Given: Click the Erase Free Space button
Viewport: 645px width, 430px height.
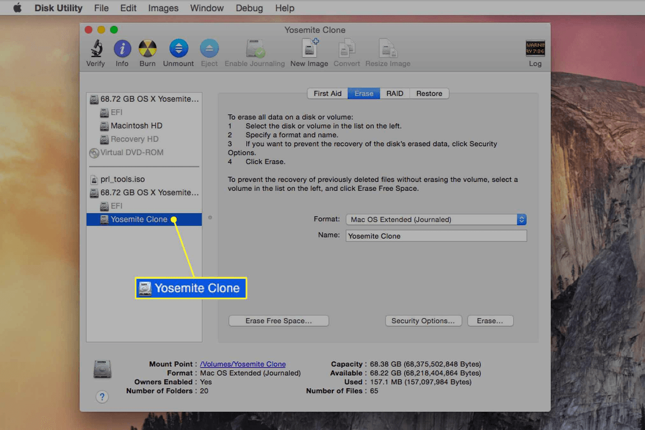Looking at the screenshot, I should tap(278, 320).
